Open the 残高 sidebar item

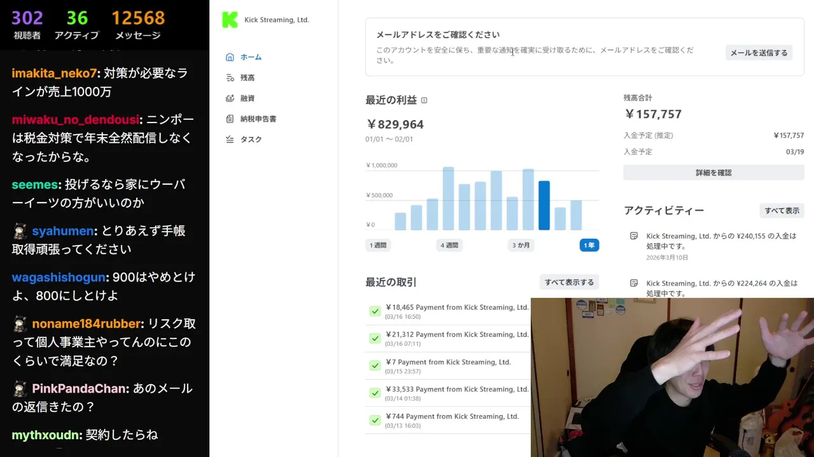point(240,77)
